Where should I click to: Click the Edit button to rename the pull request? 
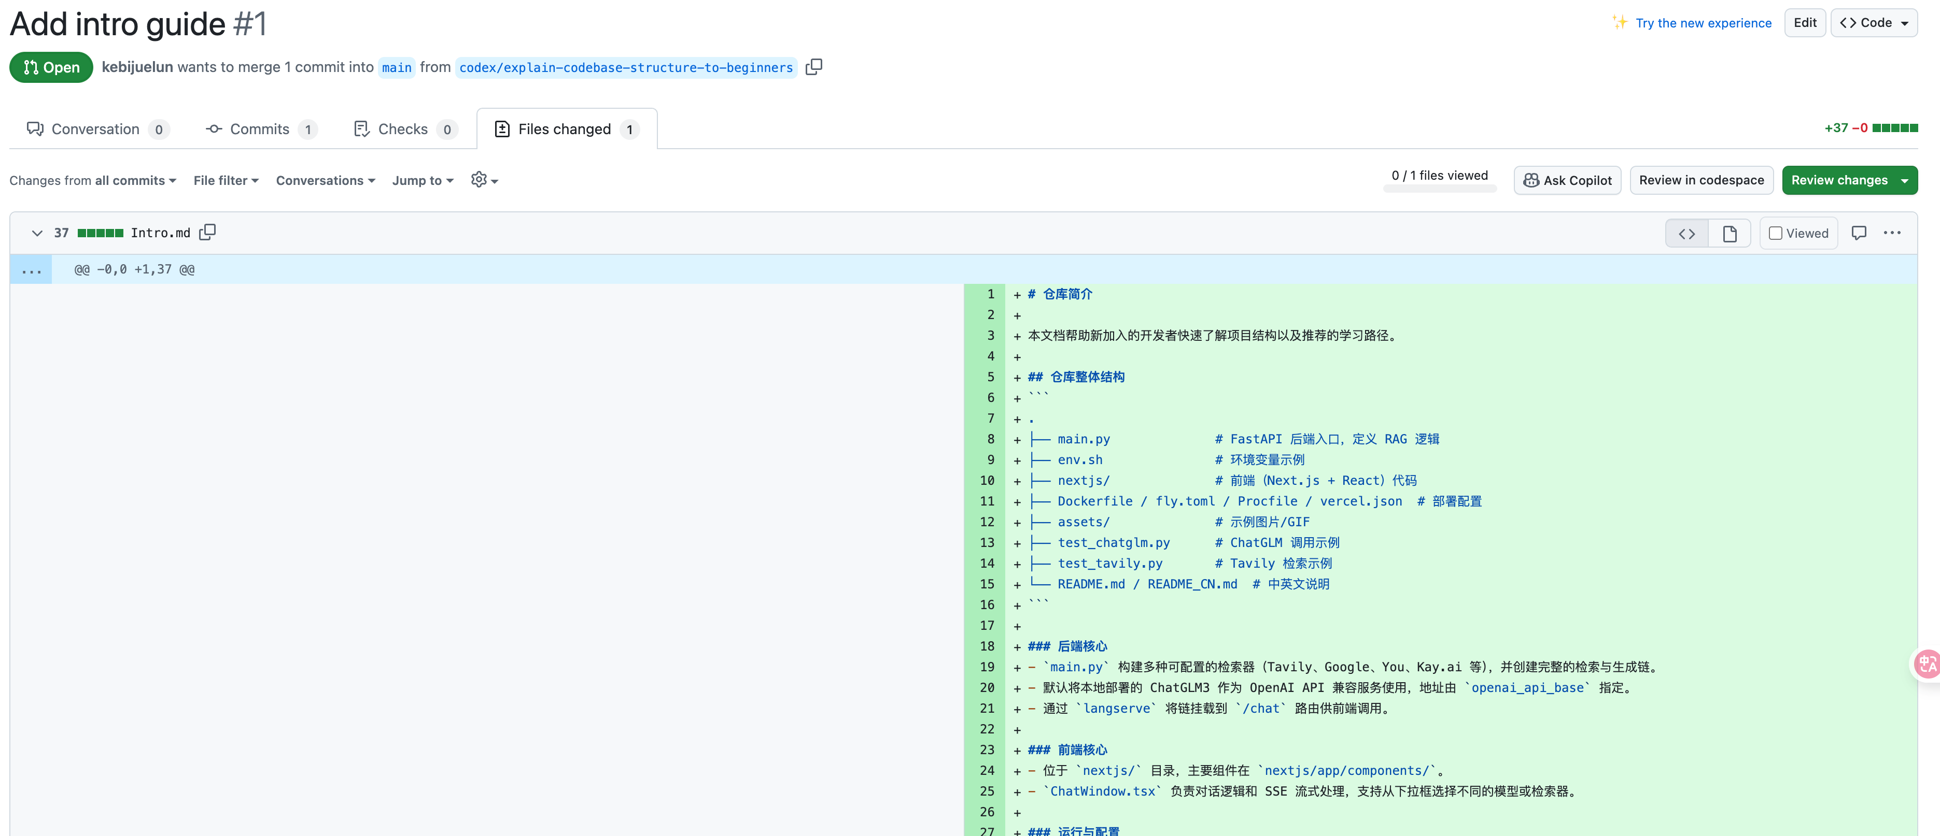(1805, 22)
